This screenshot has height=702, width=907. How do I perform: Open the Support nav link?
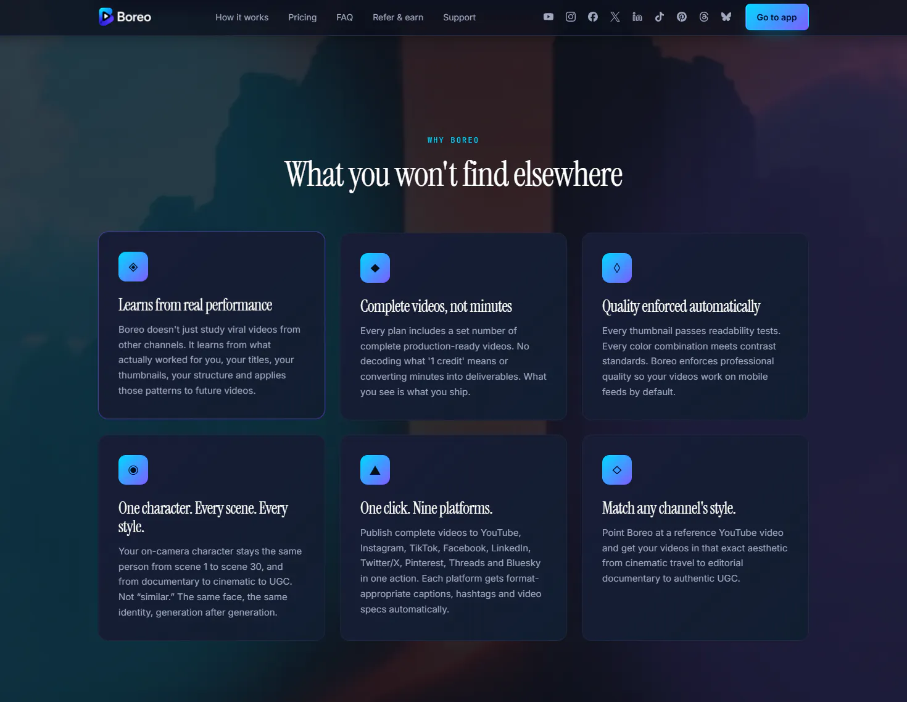coord(459,17)
